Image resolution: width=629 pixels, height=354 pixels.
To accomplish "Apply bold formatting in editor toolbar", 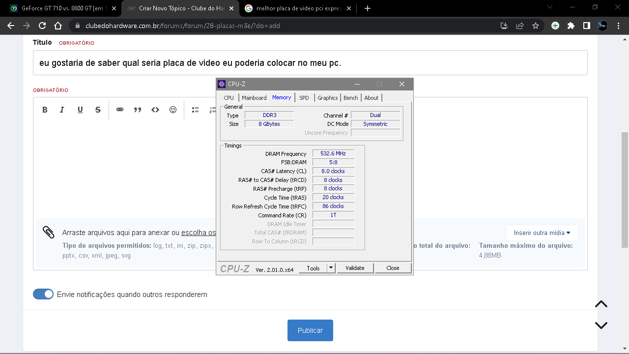I will click(x=45, y=110).
